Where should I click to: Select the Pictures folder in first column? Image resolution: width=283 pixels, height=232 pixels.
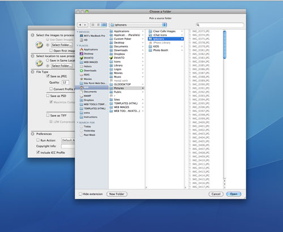127,88
